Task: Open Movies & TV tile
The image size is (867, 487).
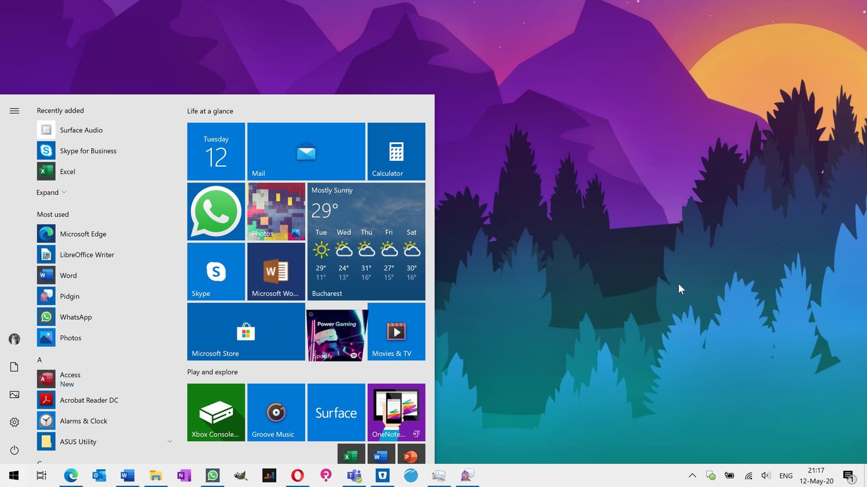Action: (396, 332)
